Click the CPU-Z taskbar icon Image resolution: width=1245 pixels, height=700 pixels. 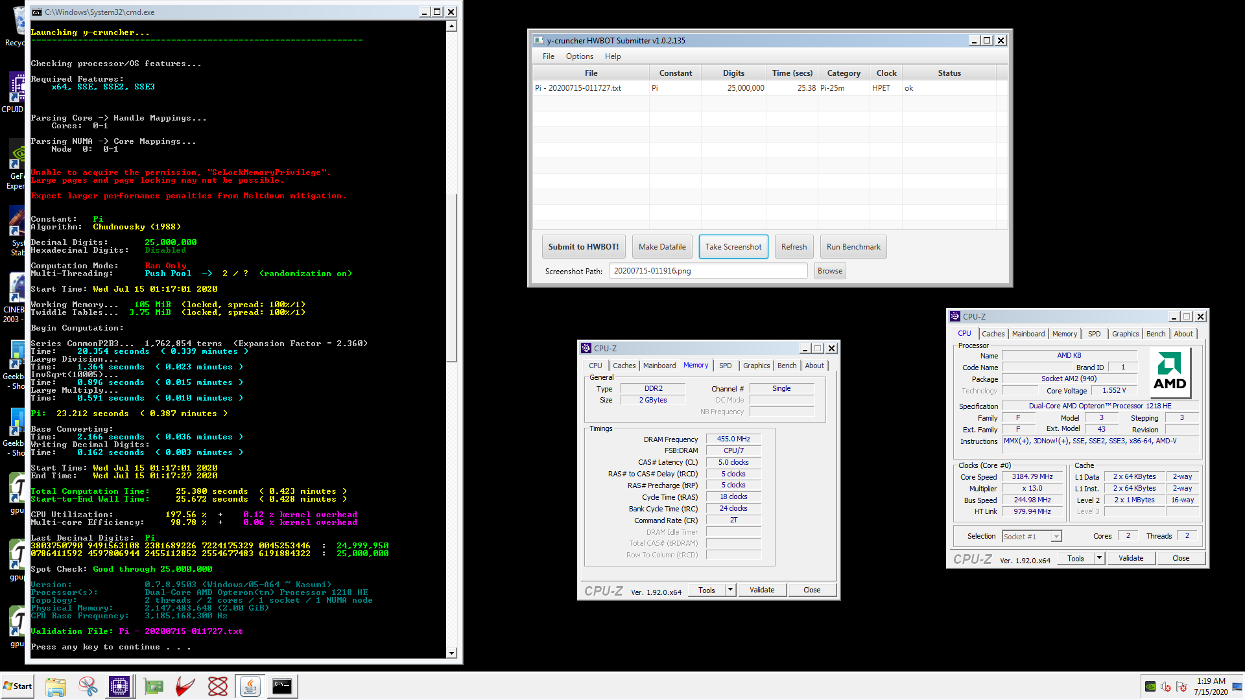119,686
